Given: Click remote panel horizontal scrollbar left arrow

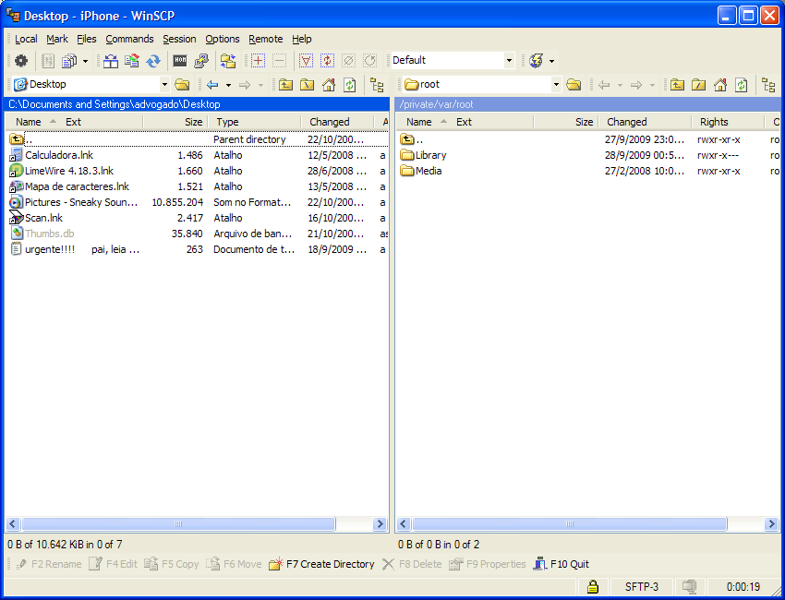Looking at the screenshot, I should (404, 524).
